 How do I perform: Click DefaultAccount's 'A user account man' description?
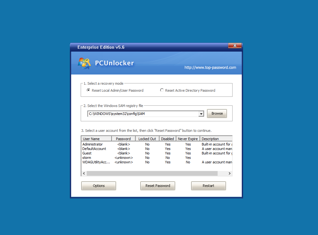click(217, 149)
